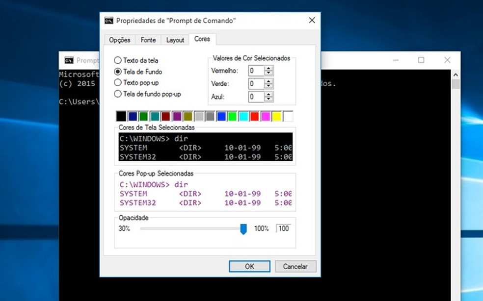Select the bright blue color swatch
The width and height of the screenshot is (483, 301).
click(x=221, y=116)
